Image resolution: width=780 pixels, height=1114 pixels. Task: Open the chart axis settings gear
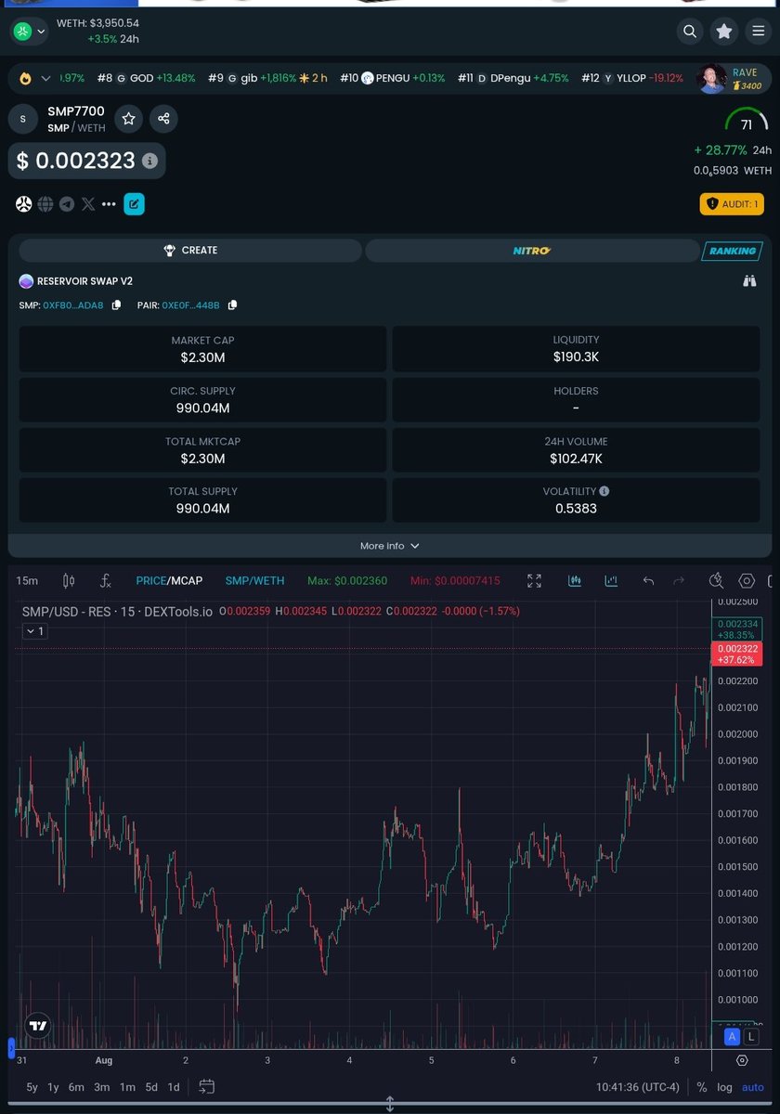coord(742,1060)
